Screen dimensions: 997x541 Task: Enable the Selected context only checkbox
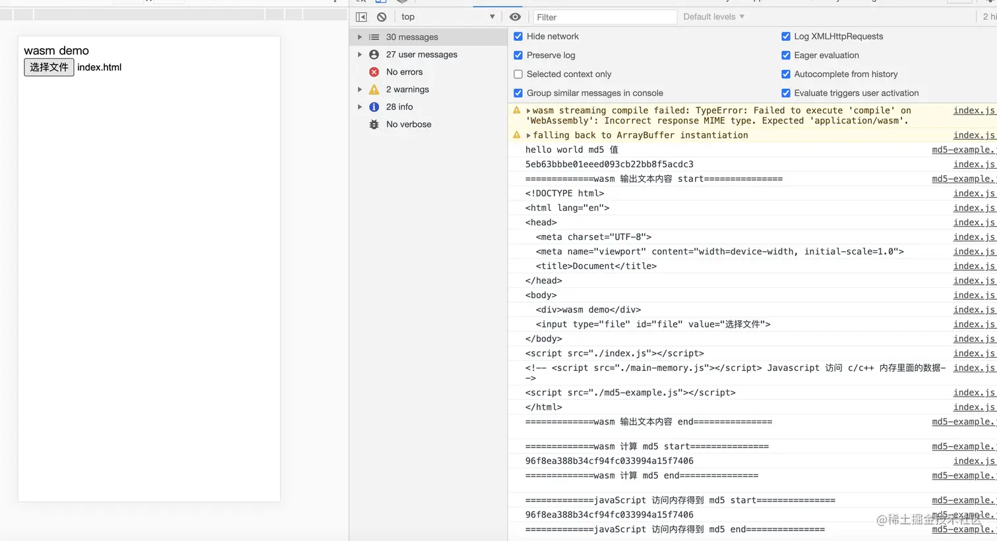point(518,74)
